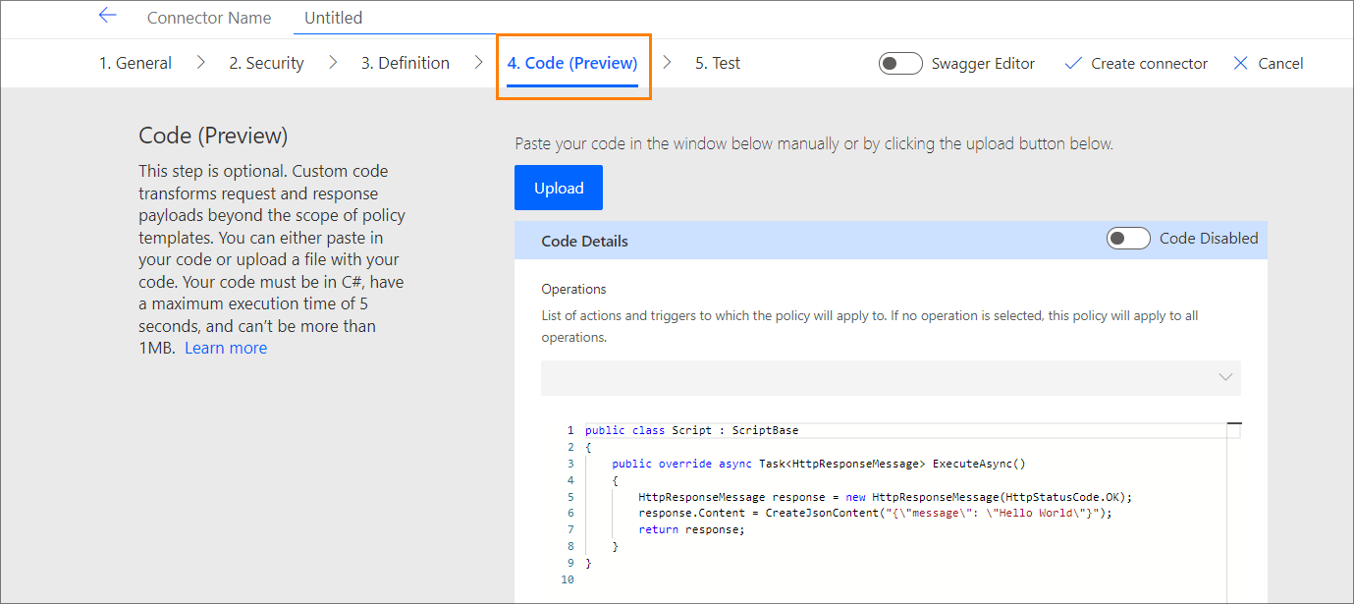Image resolution: width=1354 pixels, height=604 pixels.
Task: Switch to the 2. Security step
Action: coord(266,63)
